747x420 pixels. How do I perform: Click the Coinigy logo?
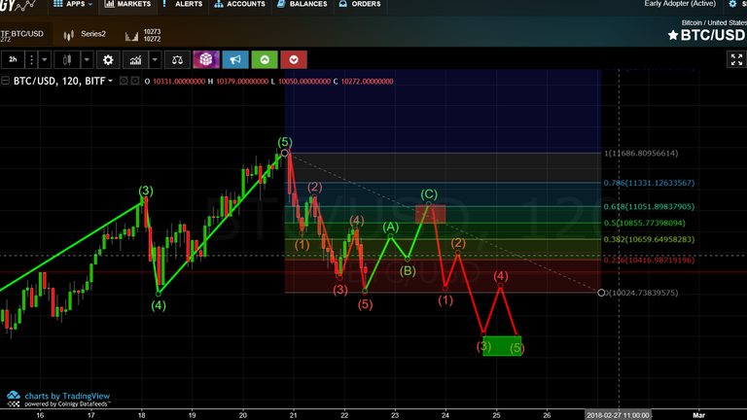(19, 5)
